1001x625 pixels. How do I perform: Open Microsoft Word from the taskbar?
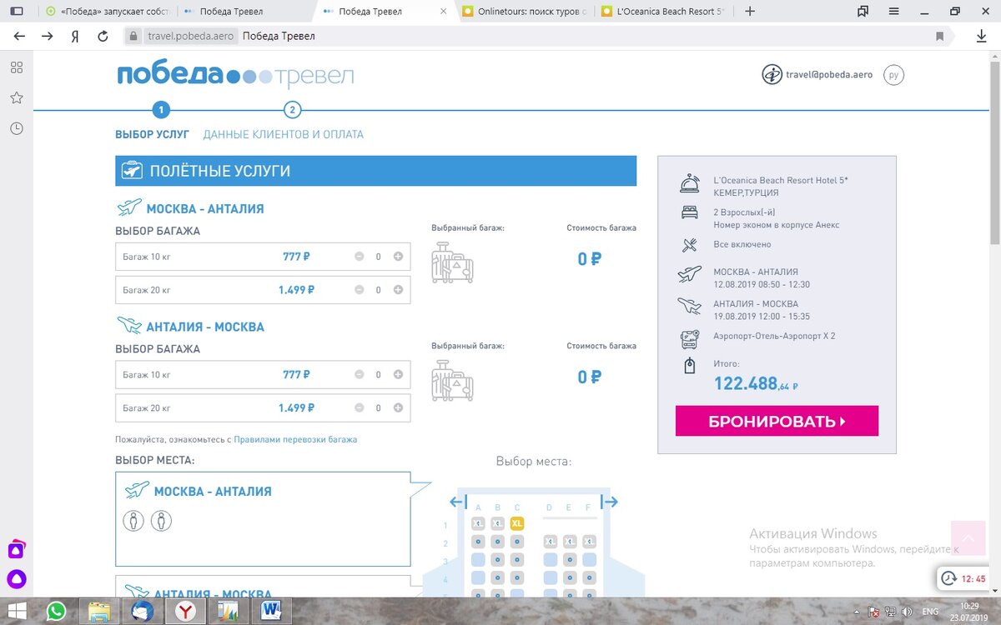point(271,612)
